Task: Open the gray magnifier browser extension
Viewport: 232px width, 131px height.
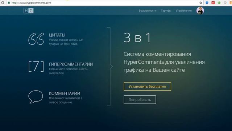Action: [x=225, y=3]
